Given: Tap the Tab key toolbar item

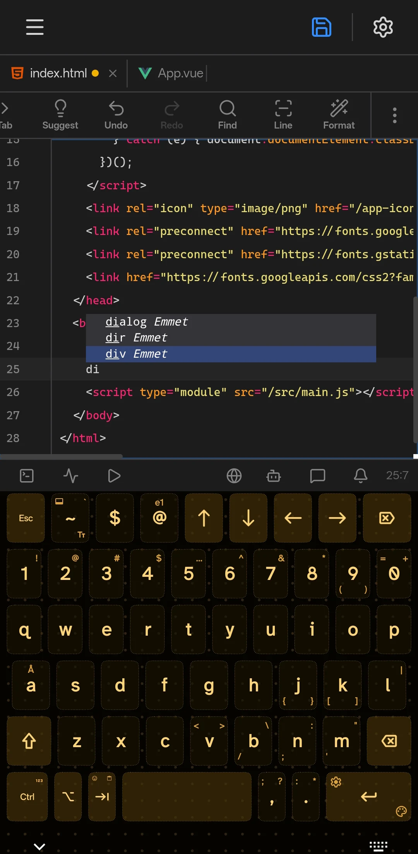Looking at the screenshot, I should coord(5,115).
